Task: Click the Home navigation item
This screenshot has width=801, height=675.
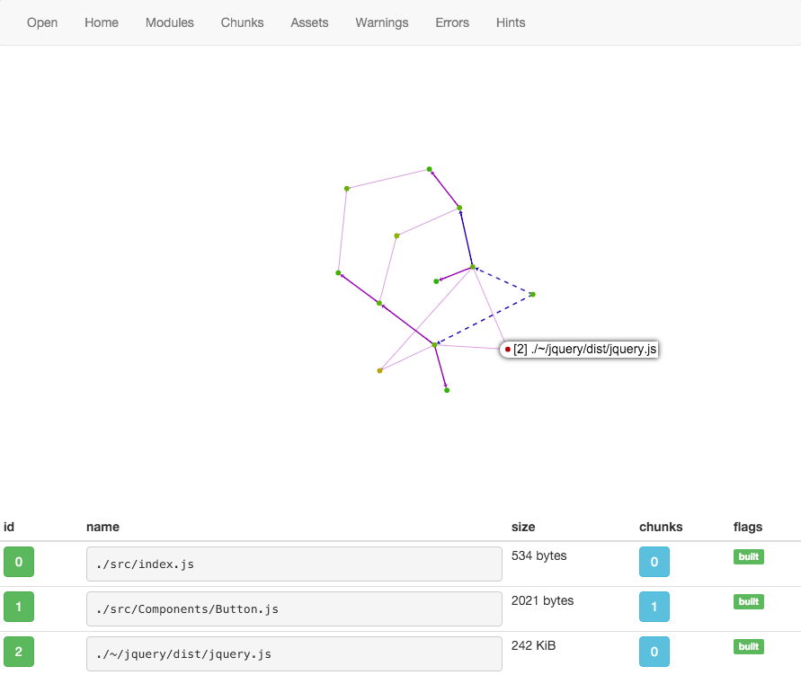Action: click(102, 22)
